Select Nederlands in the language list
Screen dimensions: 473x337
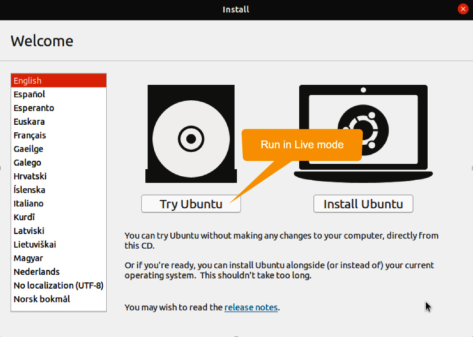click(x=59, y=272)
